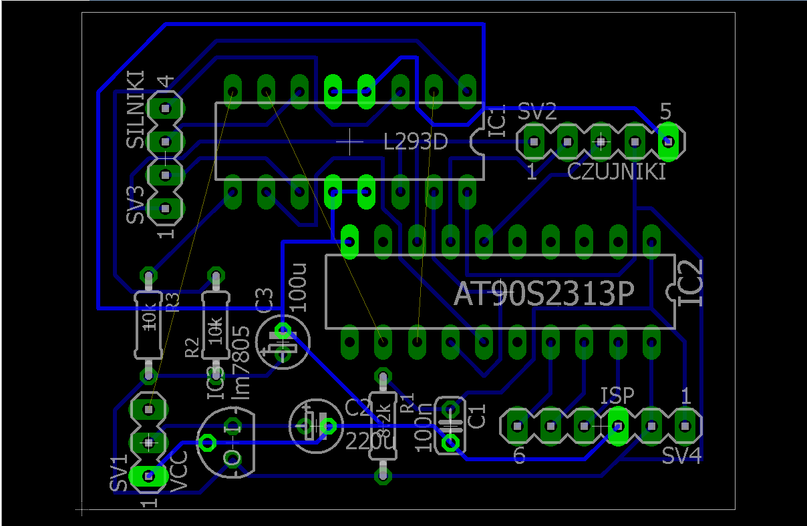Select the SV1 connector label
Screen dimensions: 807x526
(x=118, y=473)
